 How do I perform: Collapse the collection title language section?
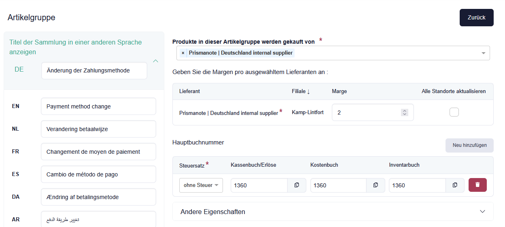point(155,61)
